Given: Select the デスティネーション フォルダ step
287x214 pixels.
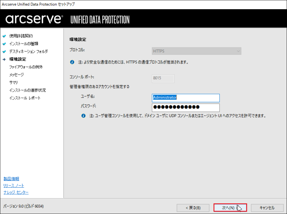Looking at the screenshot, I should [28, 51].
